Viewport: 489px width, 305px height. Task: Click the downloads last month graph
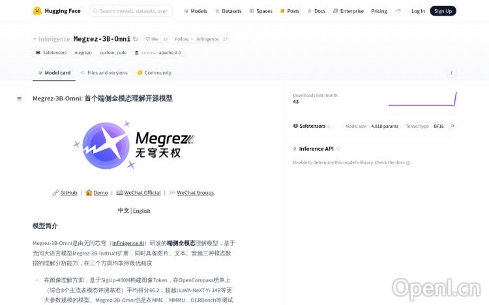[422, 98]
